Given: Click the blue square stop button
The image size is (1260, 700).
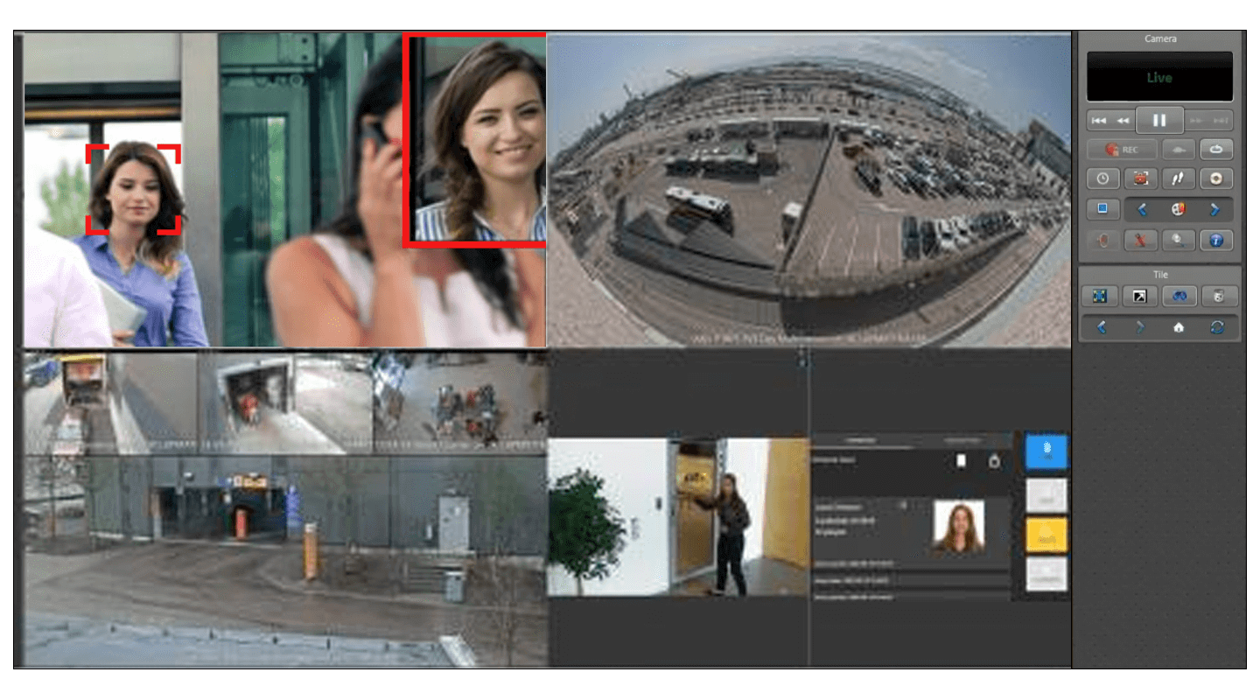Looking at the screenshot, I should pos(1102,209).
